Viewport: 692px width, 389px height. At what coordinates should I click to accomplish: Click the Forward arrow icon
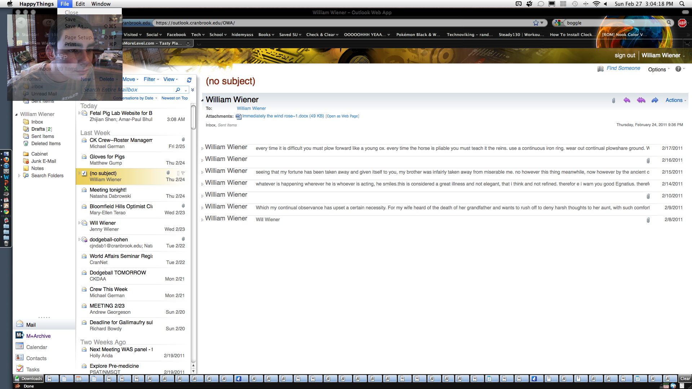tap(655, 100)
